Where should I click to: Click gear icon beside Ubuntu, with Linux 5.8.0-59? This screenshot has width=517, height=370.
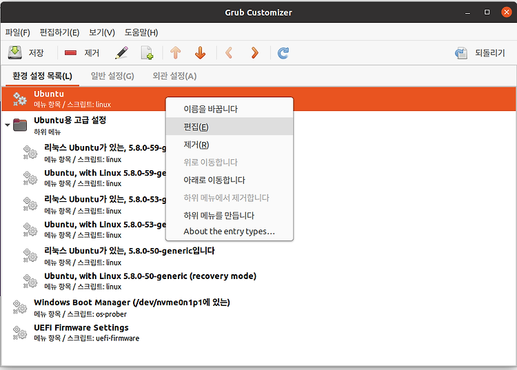pyautogui.click(x=30, y=178)
